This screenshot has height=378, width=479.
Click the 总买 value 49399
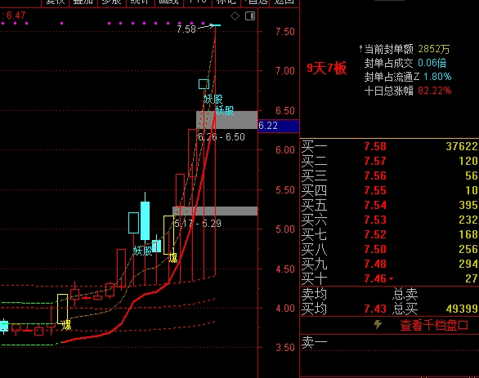click(x=462, y=309)
